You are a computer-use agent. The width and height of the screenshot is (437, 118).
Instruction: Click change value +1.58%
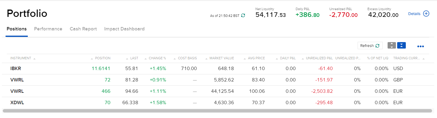(158, 103)
